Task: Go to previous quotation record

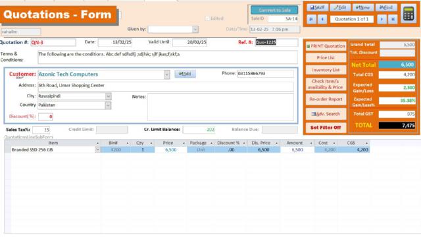Action: click(322, 19)
